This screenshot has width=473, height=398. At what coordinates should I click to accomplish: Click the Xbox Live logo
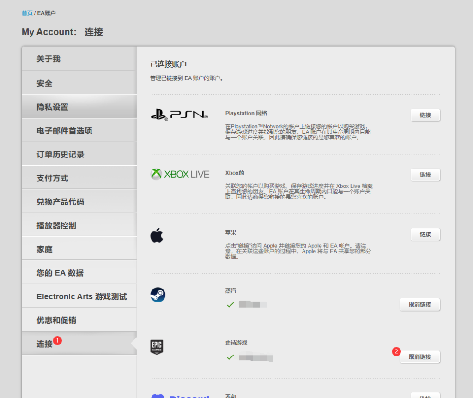(x=180, y=174)
